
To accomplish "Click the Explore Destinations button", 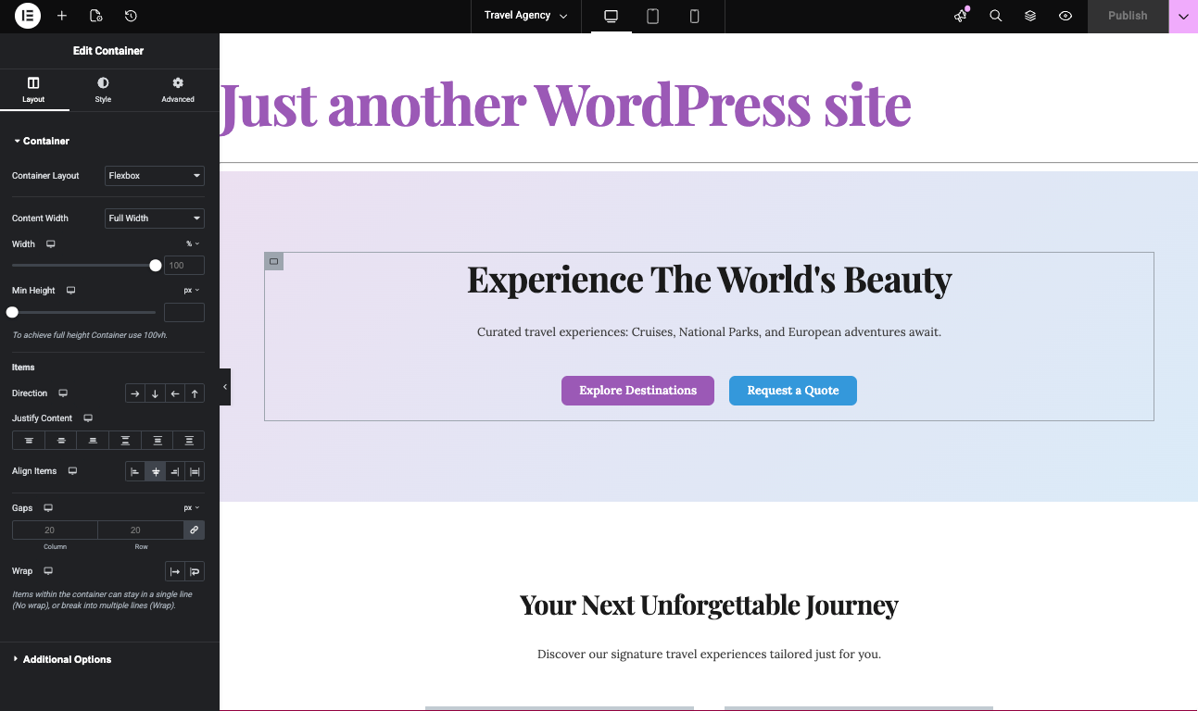I will coord(637,391).
